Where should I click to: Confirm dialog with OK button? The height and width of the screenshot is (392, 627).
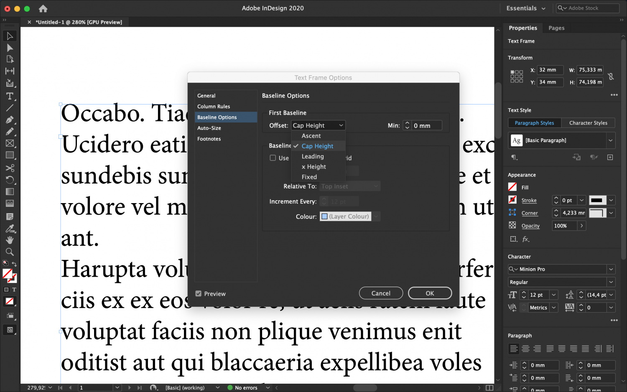pyautogui.click(x=430, y=293)
